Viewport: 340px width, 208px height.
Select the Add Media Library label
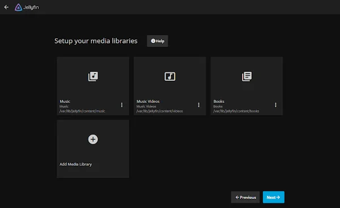(x=76, y=164)
